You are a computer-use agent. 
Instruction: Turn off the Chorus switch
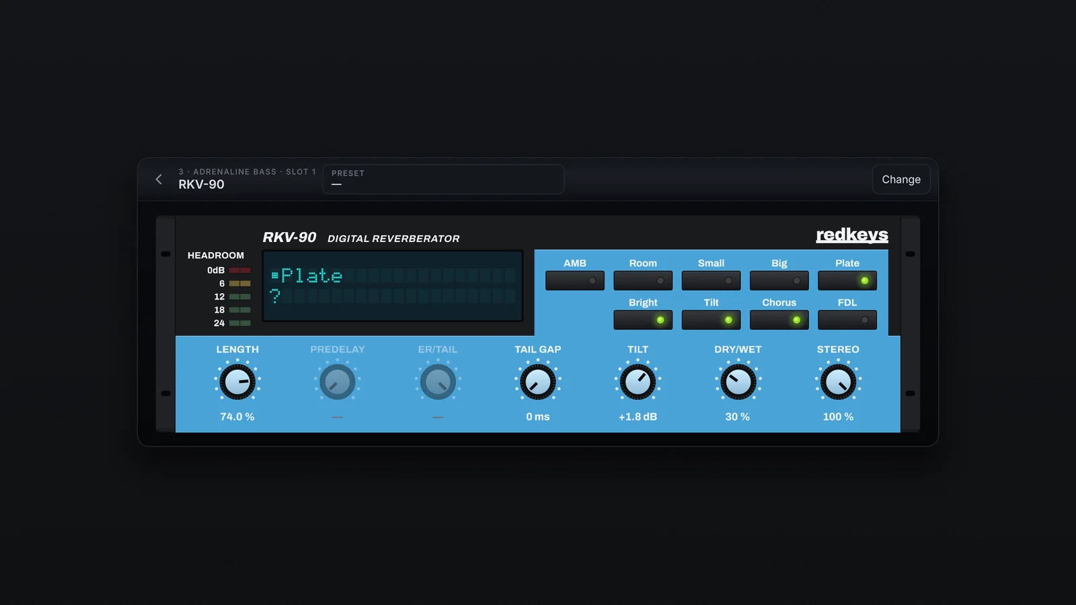pos(779,320)
